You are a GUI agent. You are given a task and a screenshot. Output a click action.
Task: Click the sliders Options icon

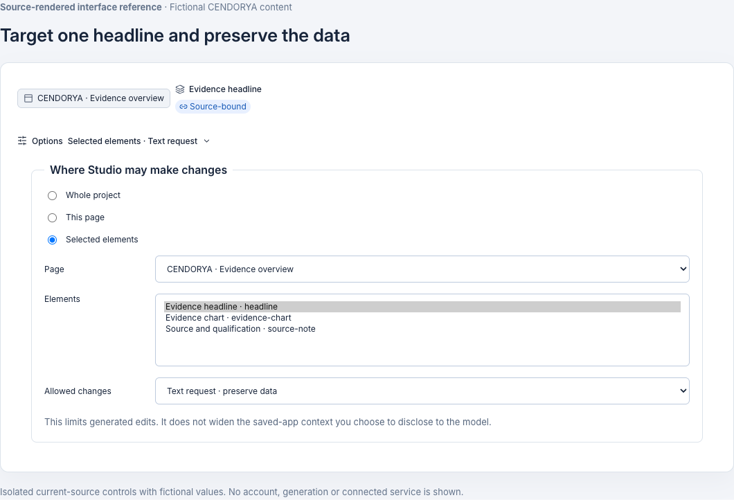click(x=22, y=141)
